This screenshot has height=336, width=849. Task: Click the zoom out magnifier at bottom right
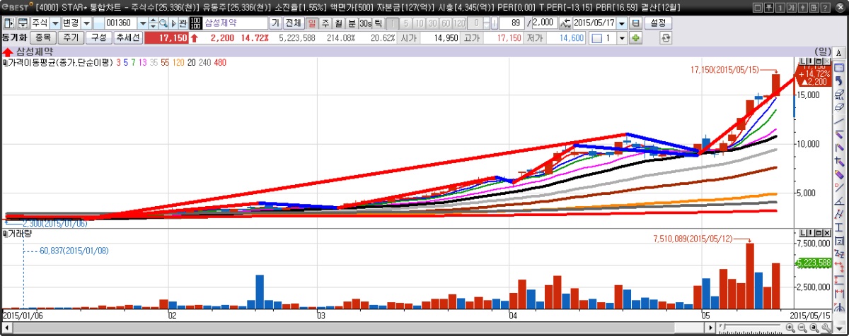click(x=802, y=328)
